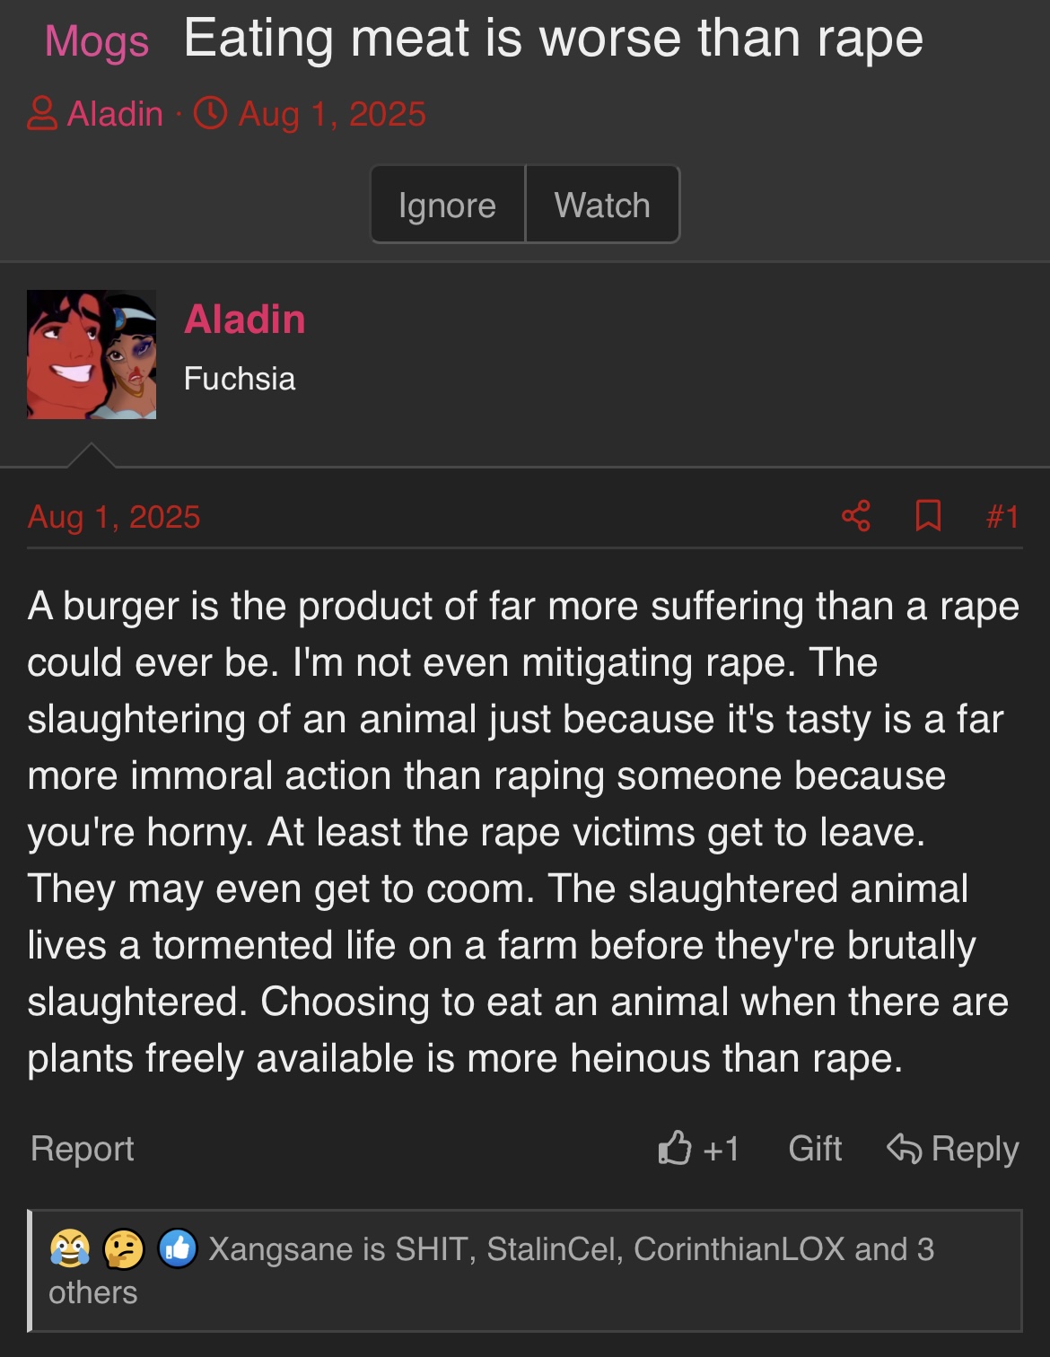Click the clock icon beside the thread date
This screenshot has height=1357, width=1050.
click(x=211, y=114)
